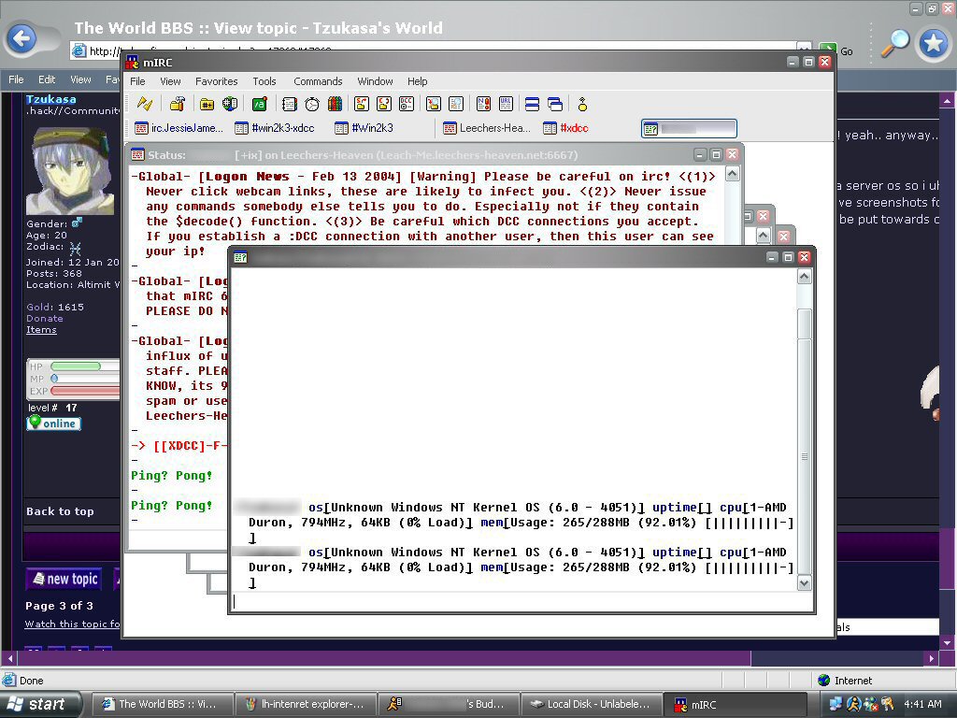Open the Commands menu in mIRC
Viewport: 957px width, 718px height.
pos(318,81)
